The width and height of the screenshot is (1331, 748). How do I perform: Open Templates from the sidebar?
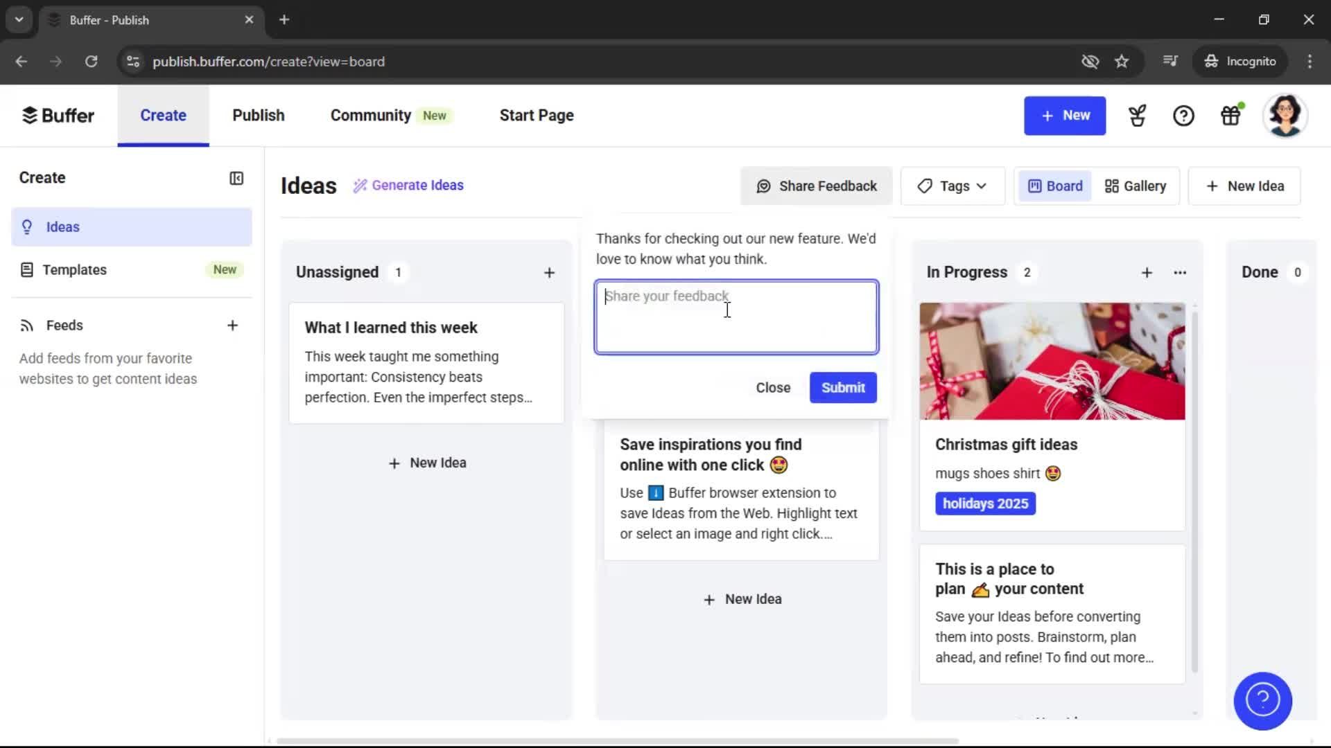[75, 269]
